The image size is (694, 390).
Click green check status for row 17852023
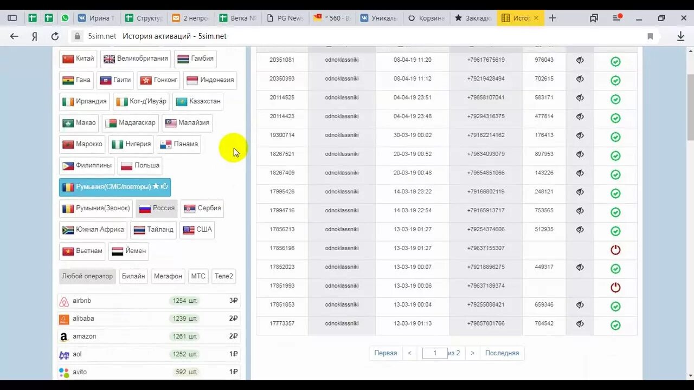point(615,269)
